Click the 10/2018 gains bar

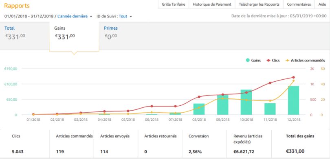[246, 102]
